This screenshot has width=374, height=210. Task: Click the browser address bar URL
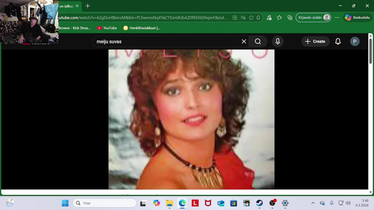click(143, 17)
